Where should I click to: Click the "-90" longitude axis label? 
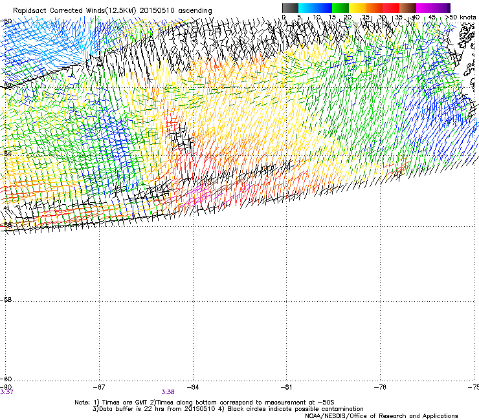6,387
